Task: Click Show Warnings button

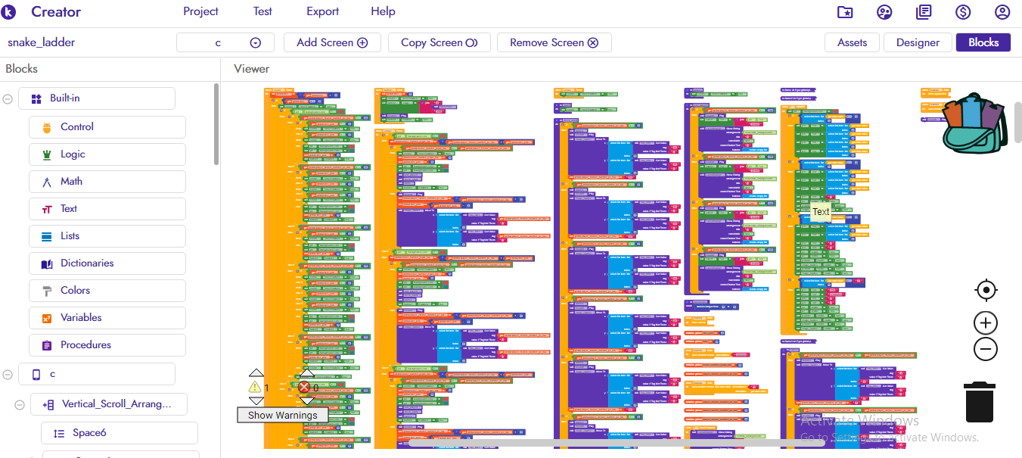Action: pyautogui.click(x=283, y=415)
